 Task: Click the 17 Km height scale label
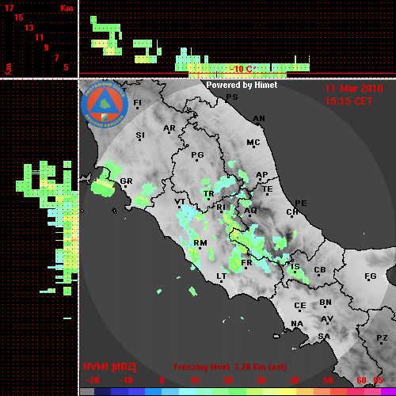[9, 8]
